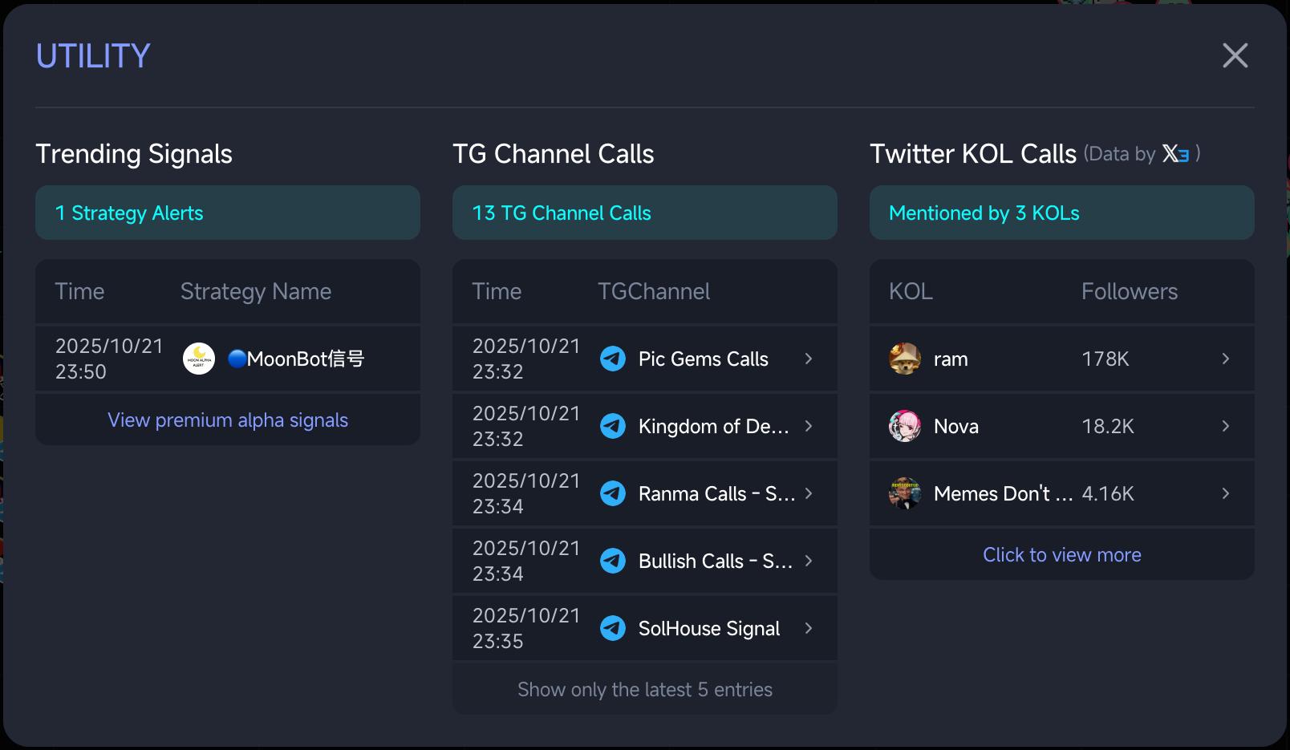Viewport: 1290px width, 750px height.
Task: Click Telegram icon beside SolHouse Signal
Action: pyautogui.click(x=613, y=628)
